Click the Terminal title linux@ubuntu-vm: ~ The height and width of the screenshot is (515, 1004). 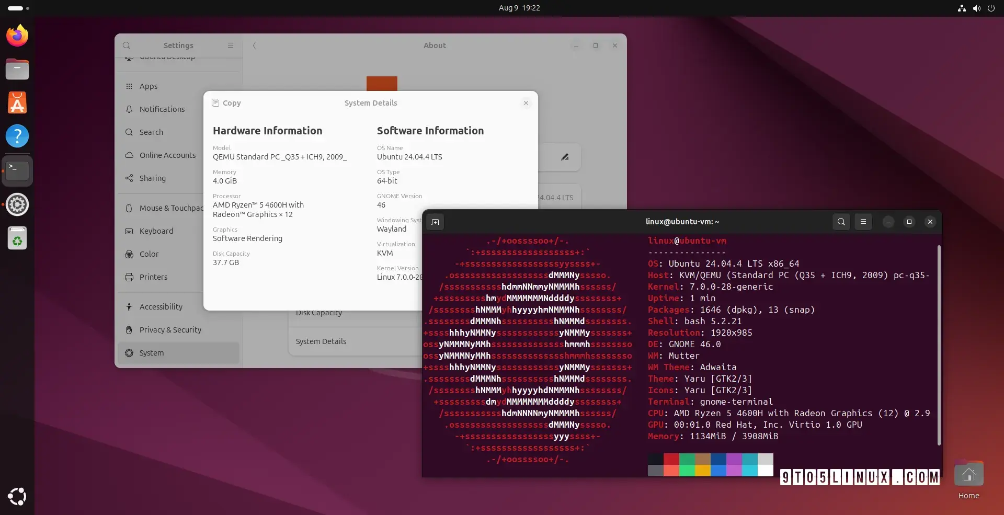click(x=682, y=222)
